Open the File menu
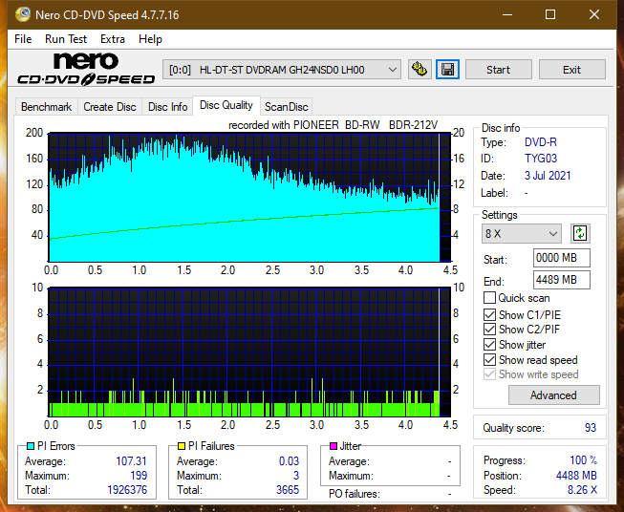 (23, 39)
